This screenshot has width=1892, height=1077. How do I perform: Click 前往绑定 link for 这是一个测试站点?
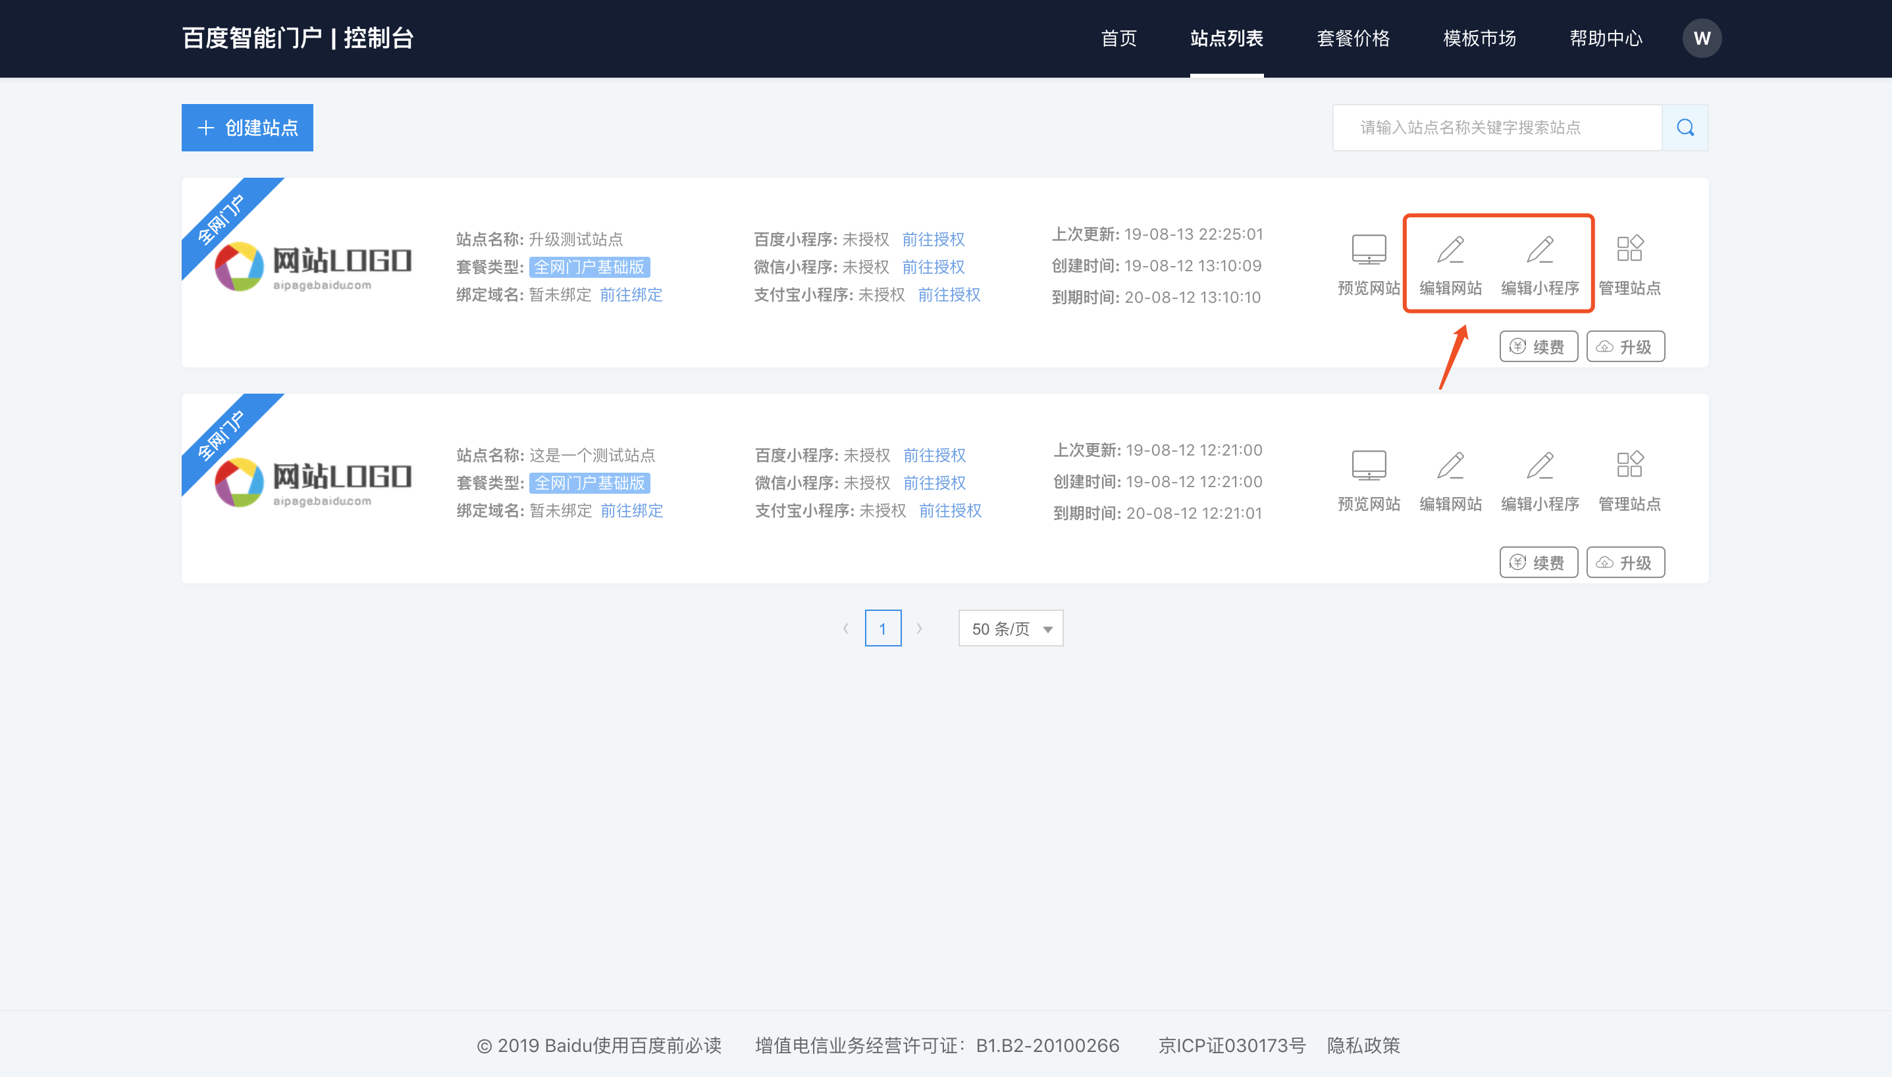(631, 510)
